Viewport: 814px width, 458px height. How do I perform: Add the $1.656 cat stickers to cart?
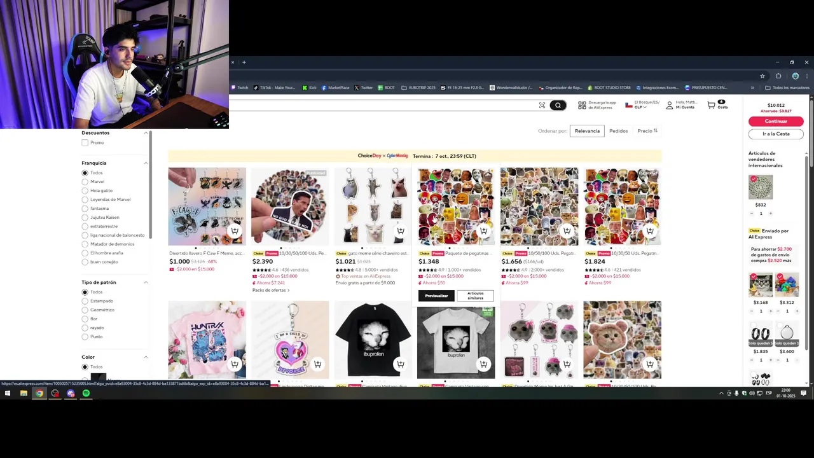(567, 231)
